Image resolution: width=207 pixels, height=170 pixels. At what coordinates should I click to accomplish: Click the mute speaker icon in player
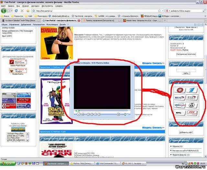coord(118,114)
